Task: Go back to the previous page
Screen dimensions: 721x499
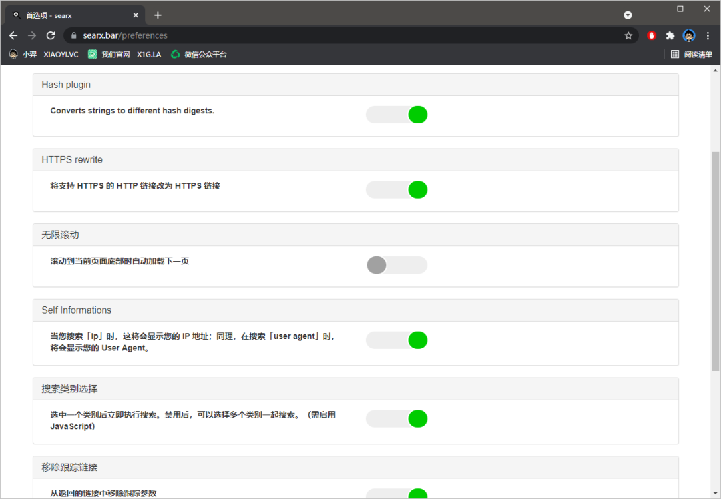Action: (13, 35)
